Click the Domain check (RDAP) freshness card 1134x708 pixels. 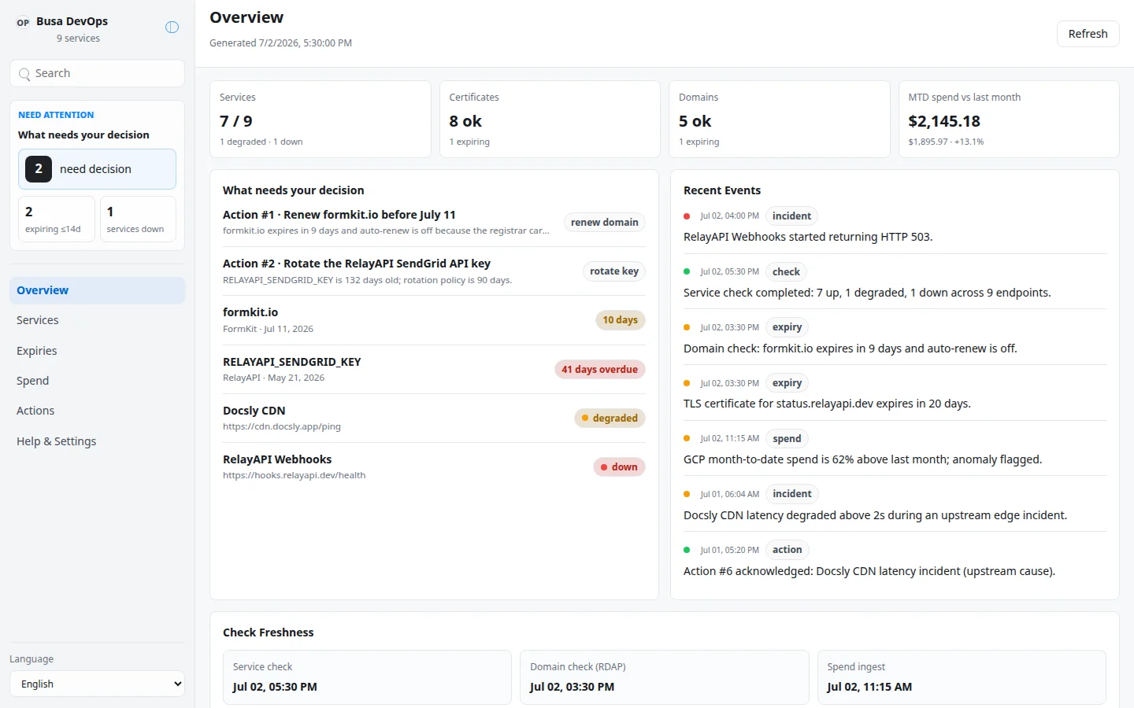(x=664, y=677)
